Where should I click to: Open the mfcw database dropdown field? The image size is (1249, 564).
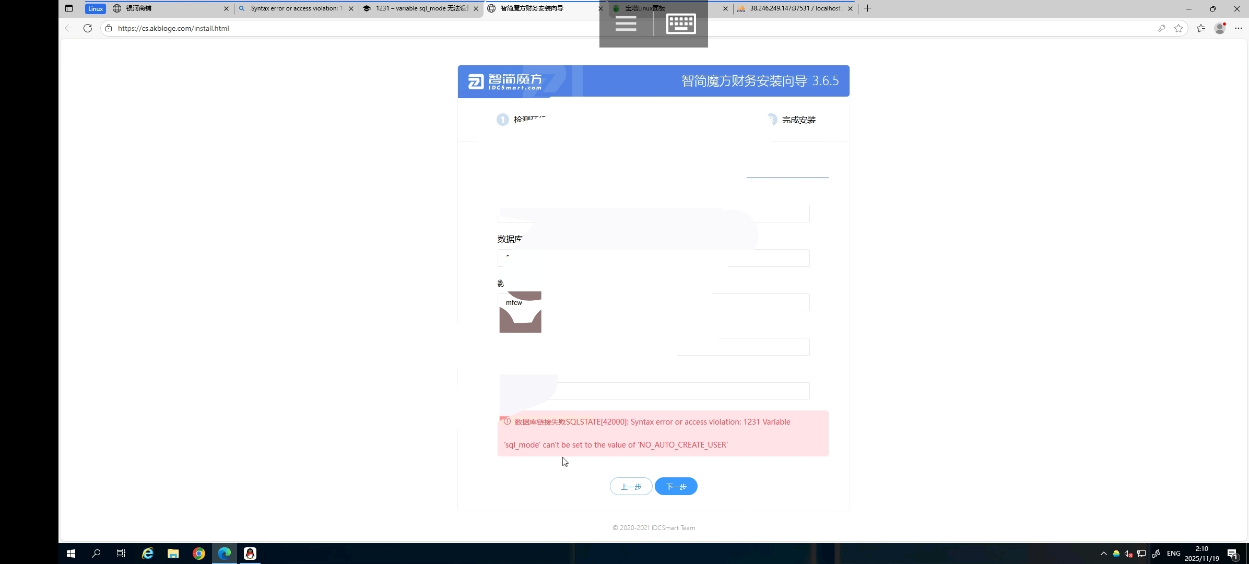tap(653, 302)
